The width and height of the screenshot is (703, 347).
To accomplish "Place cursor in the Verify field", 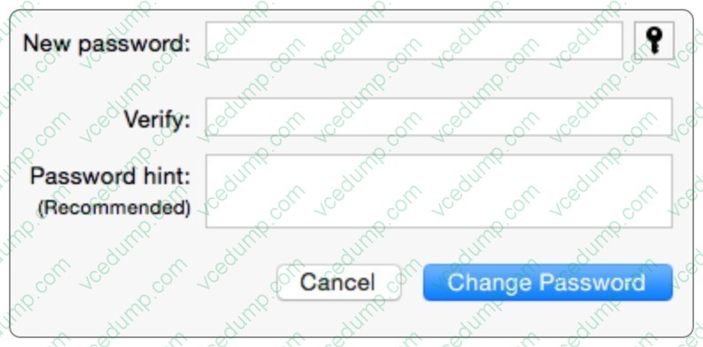I will [x=439, y=117].
